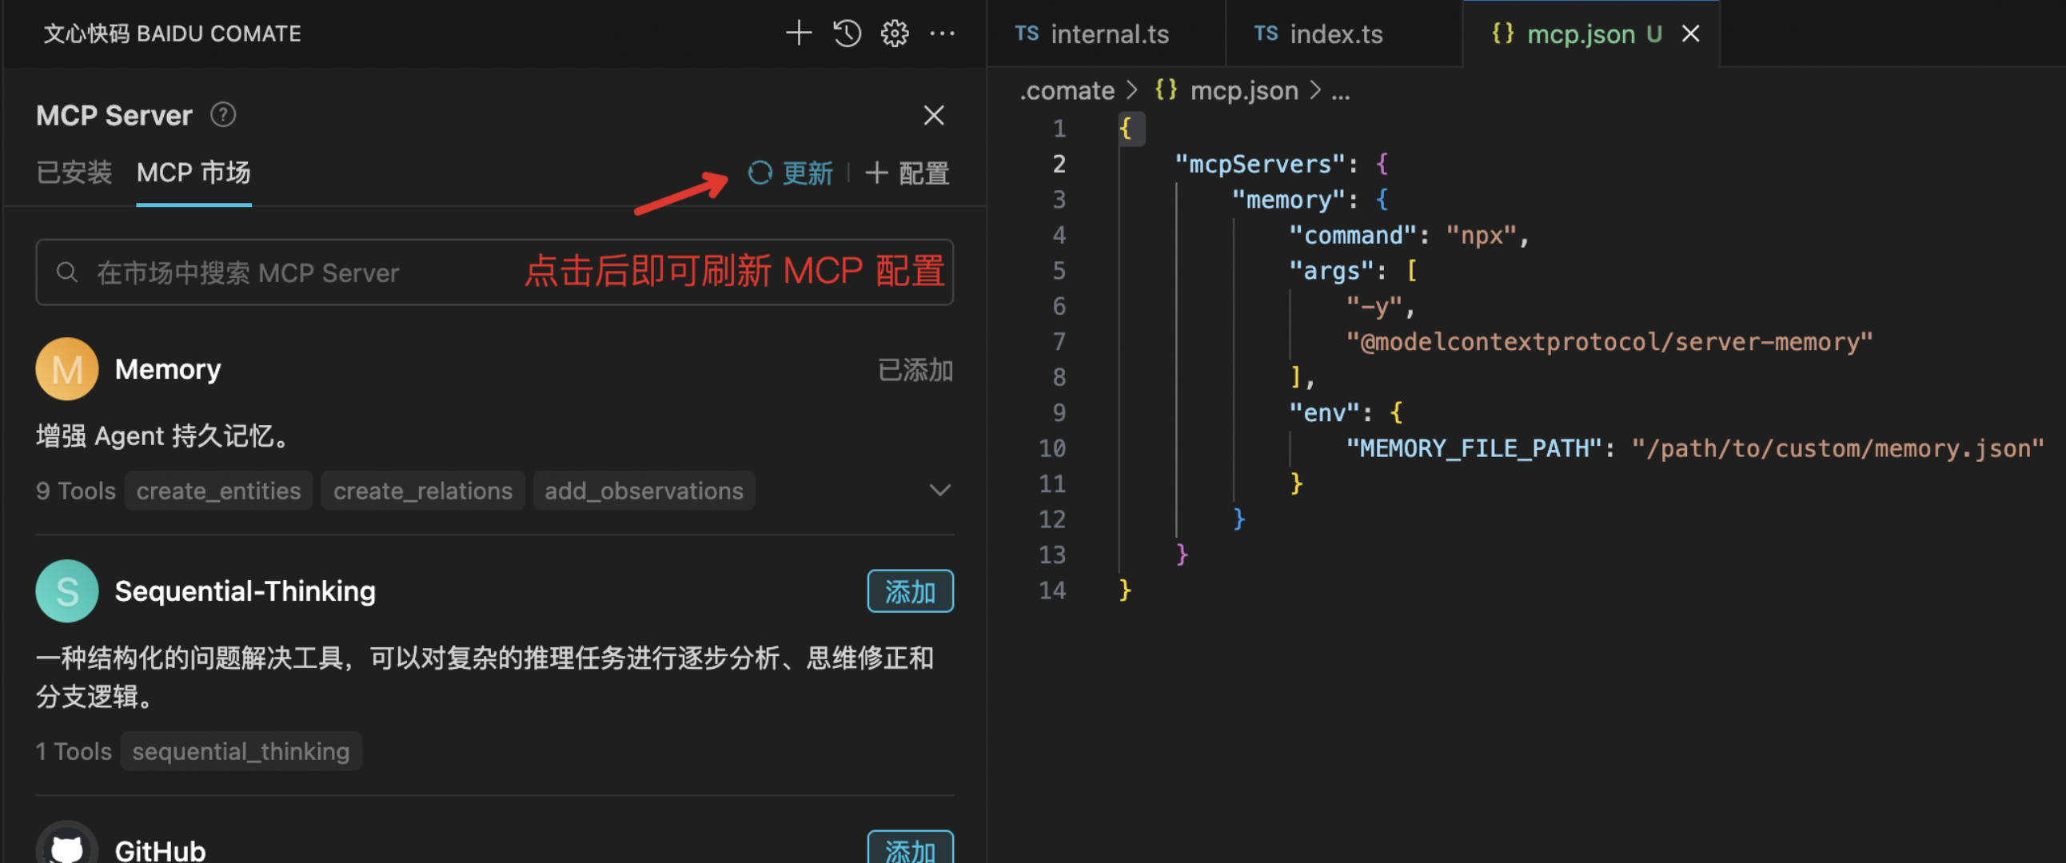Click the GitHub server title
Screen dimensions: 2066x863
point(161,849)
